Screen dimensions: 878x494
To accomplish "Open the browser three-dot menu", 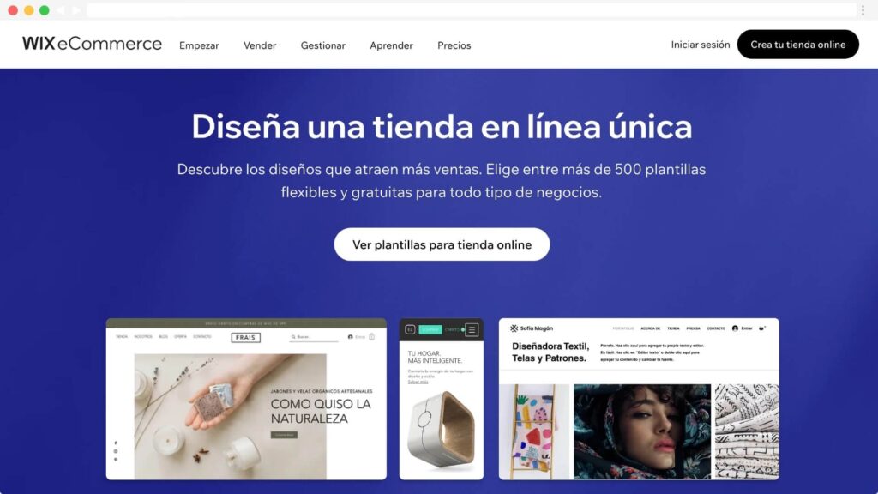I will (x=863, y=10).
